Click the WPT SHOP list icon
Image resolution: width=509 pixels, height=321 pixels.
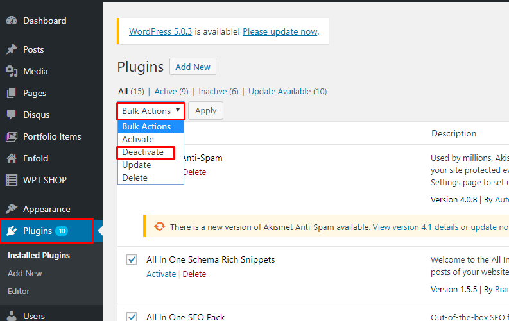tap(12, 180)
